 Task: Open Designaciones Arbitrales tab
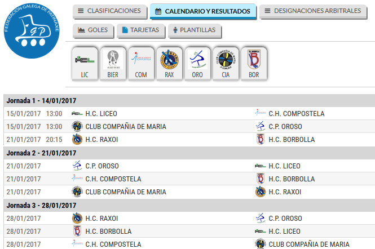(313, 11)
